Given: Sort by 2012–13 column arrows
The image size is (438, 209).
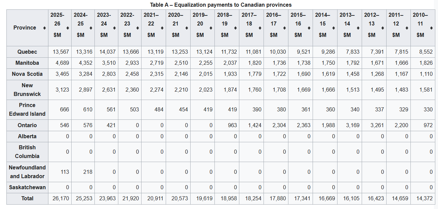Looking at the screenshot, I should (x=383, y=28).
